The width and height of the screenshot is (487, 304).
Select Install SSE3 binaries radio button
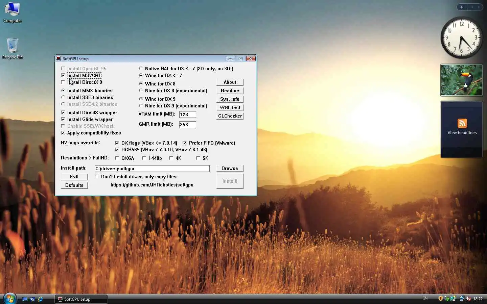(x=63, y=97)
